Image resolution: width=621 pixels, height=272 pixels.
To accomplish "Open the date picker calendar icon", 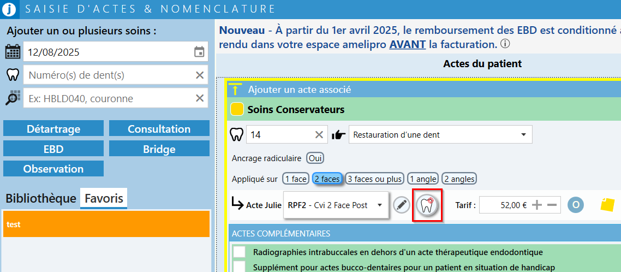I will coord(199,52).
